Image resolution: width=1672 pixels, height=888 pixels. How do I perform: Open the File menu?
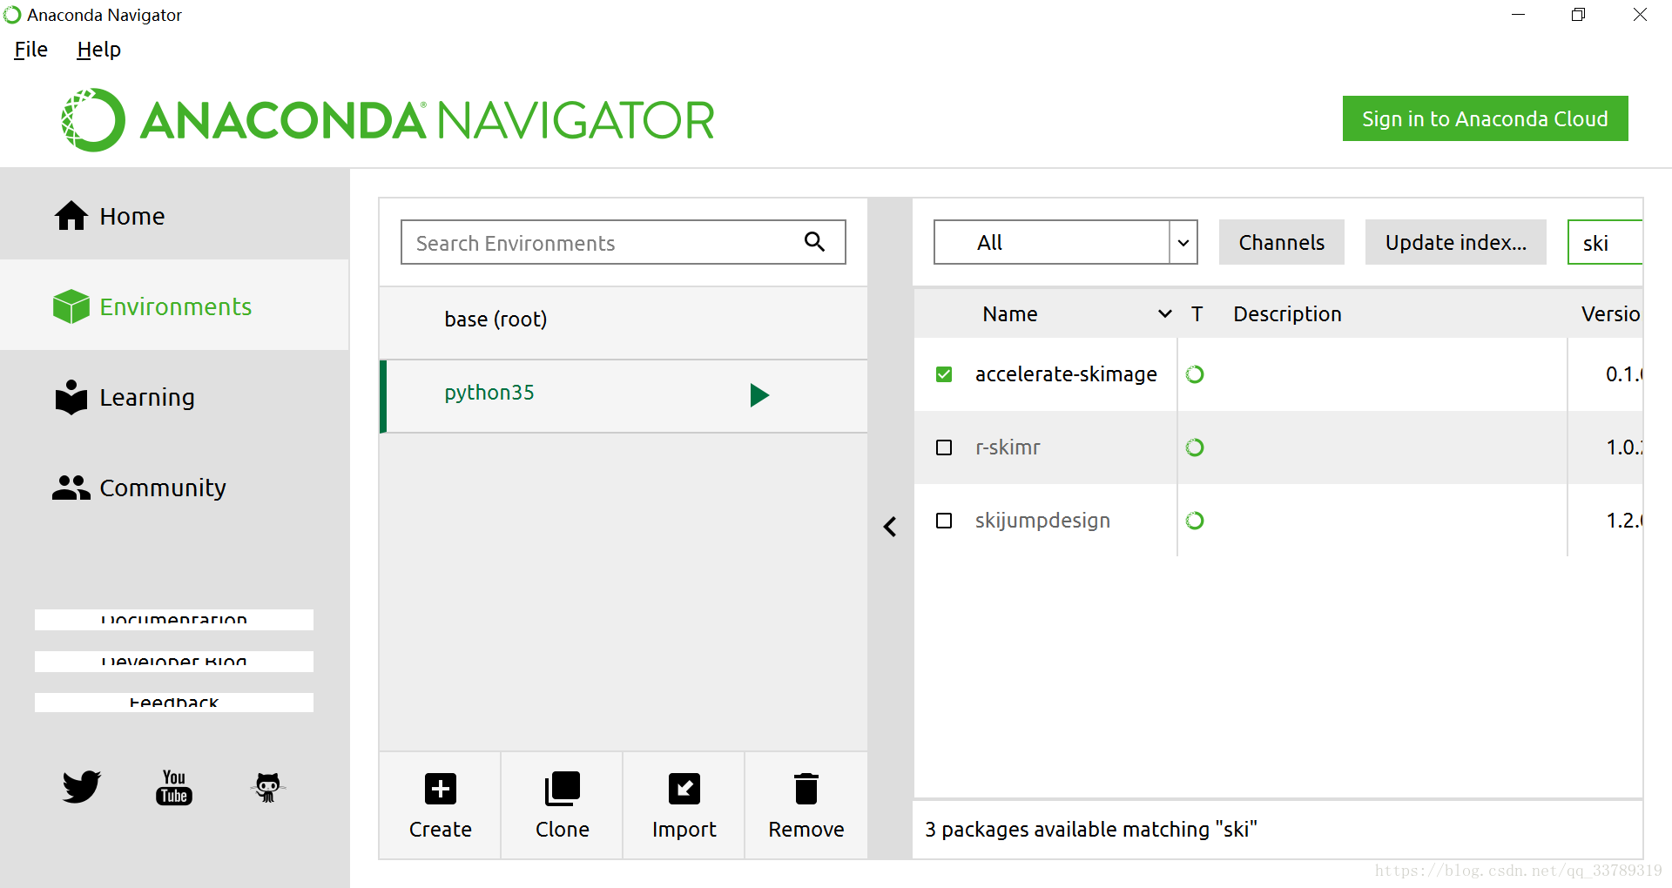click(30, 50)
